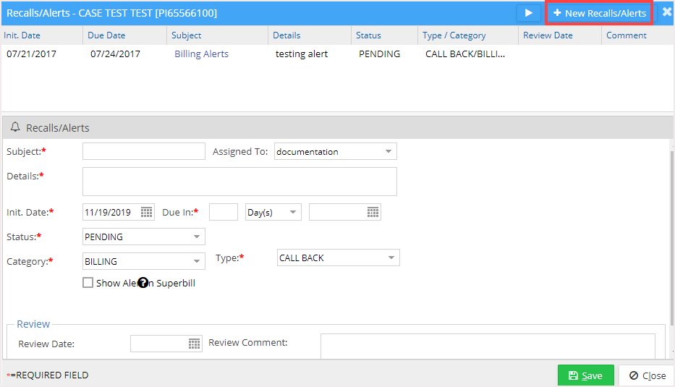Expand the Assigned To dropdown

coord(389,151)
